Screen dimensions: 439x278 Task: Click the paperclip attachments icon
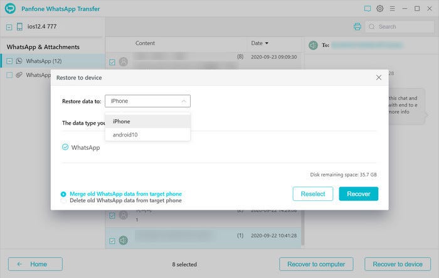[x=19, y=75]
